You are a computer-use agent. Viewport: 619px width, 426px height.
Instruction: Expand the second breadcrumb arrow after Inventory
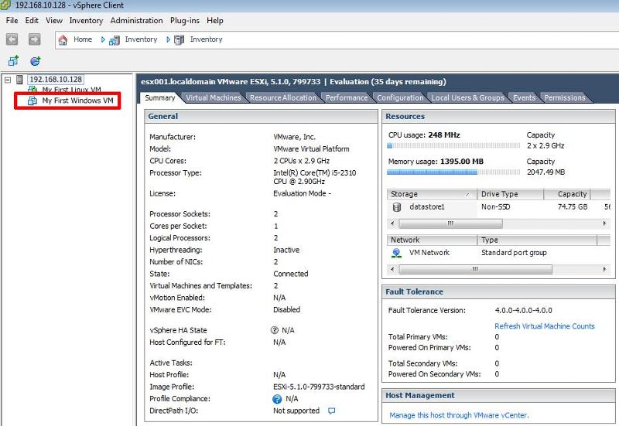pyautogui.click(x=168, y=39)
